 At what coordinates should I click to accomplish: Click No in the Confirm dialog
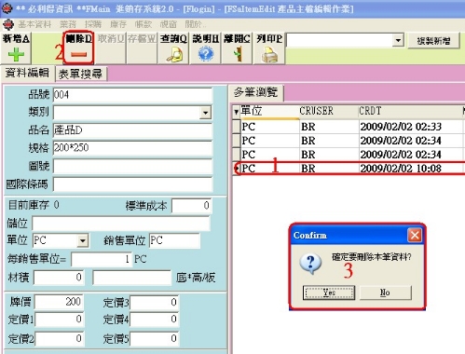click(385, 293)
